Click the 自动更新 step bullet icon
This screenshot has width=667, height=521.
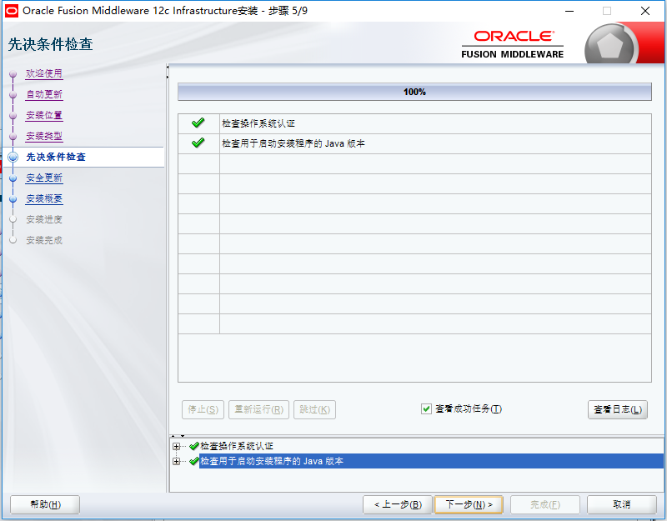pyautogui.click(x=13, y=95)
